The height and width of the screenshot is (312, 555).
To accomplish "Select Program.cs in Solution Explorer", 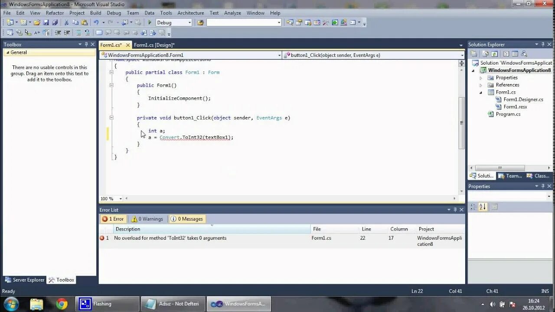I will [x=508, y=114].
